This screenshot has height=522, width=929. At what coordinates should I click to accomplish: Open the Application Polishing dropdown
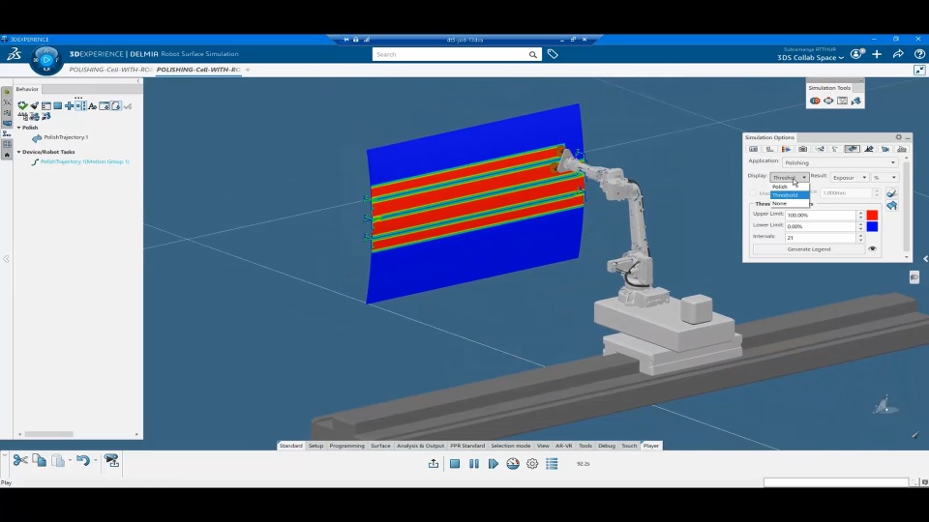(x=840, y=162)
